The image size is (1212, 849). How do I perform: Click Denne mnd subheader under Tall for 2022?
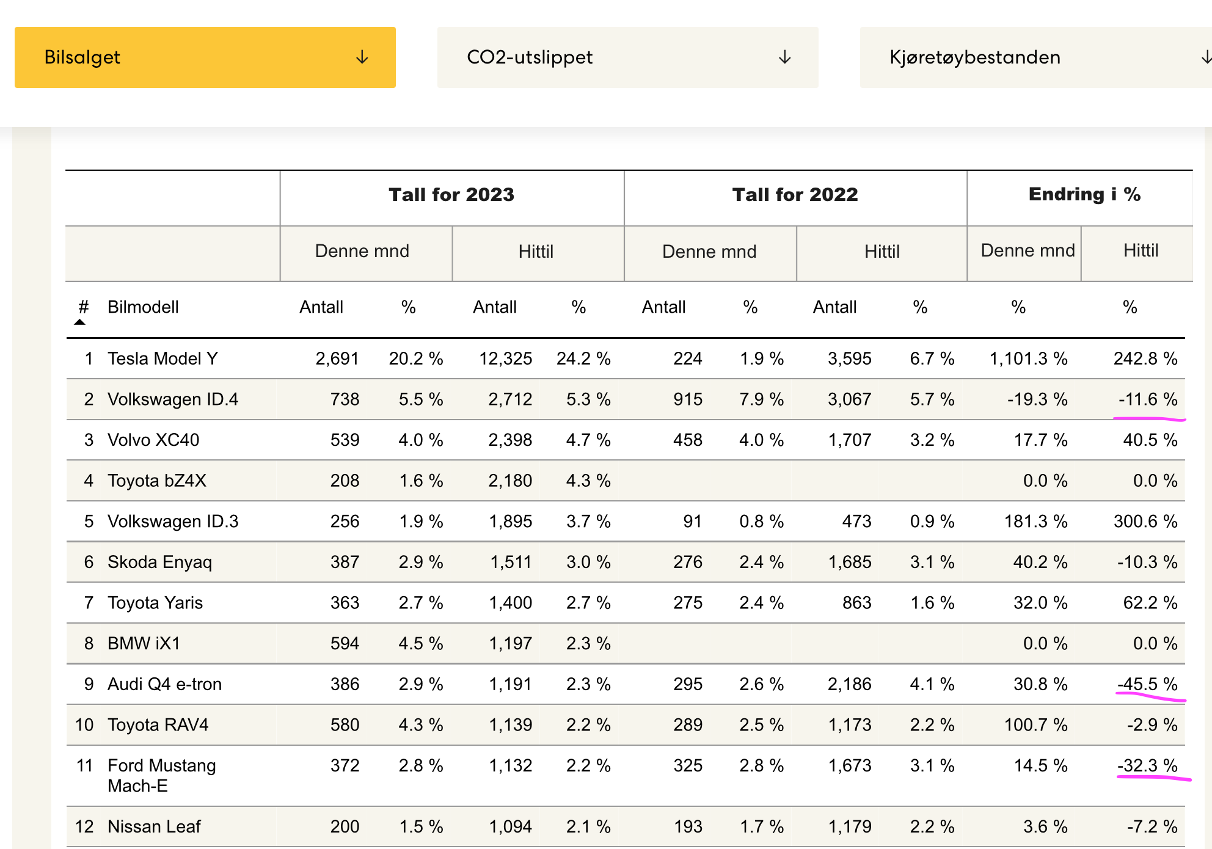click(709, 252)
